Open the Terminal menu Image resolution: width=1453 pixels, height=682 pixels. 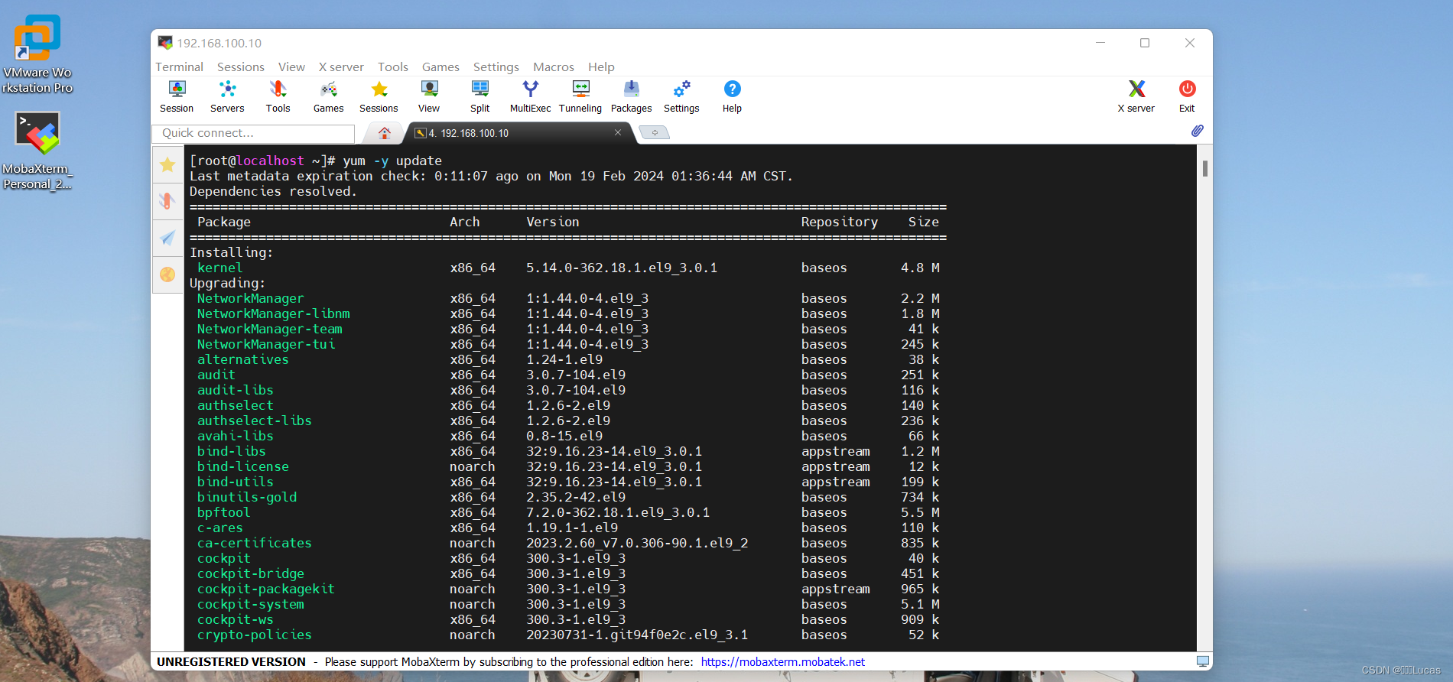point(179,67)
